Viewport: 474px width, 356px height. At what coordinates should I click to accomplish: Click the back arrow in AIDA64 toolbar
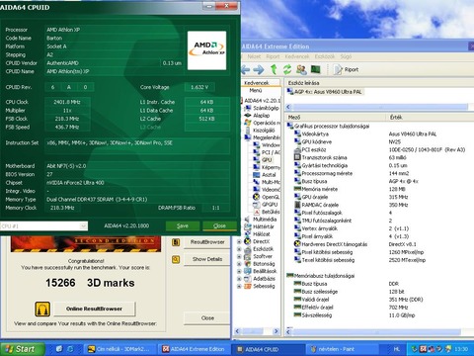[245, 69]
